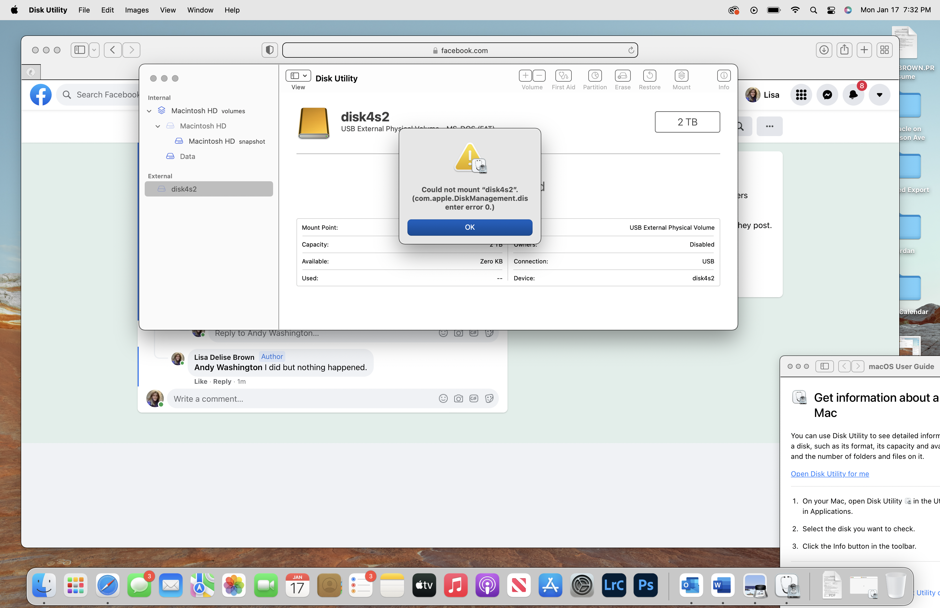Collapse Macintosh HD volumes group

(x=149, y=111)
